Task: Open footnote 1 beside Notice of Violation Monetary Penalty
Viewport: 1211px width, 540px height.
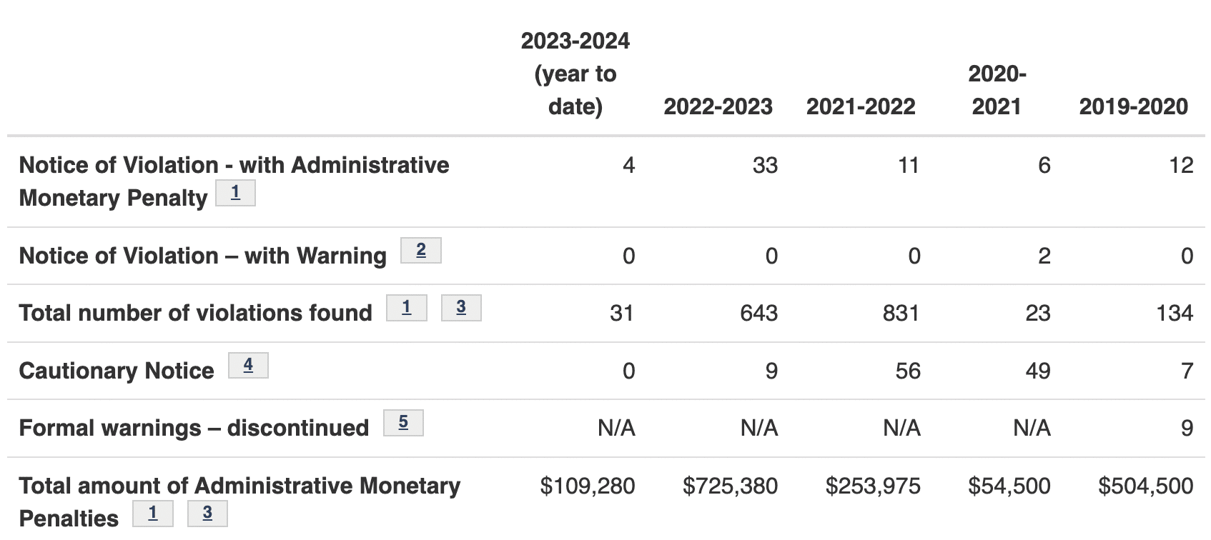Action: pos(235,193)
